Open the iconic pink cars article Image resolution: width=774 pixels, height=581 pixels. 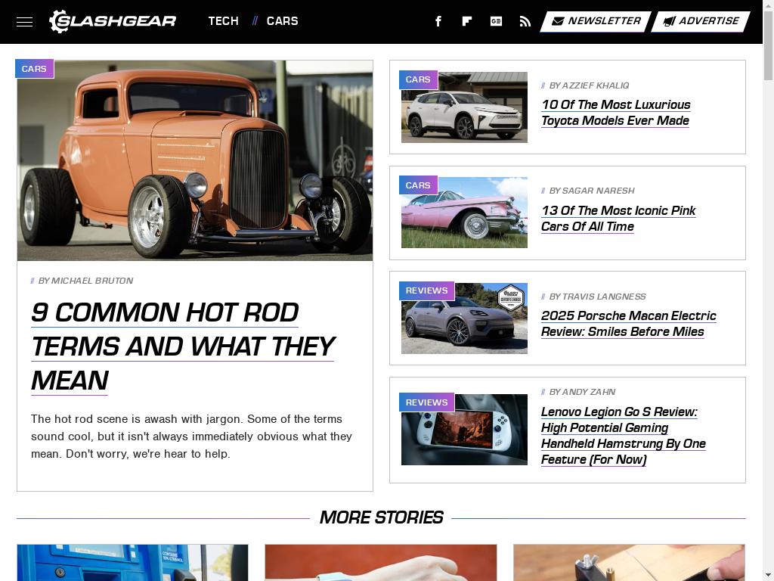[x=618, y=219]
